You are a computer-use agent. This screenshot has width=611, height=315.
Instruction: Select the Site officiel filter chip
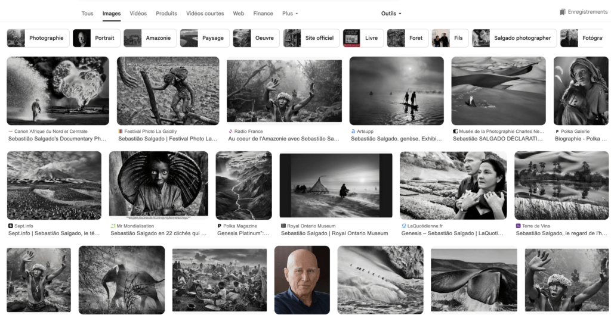pos(311,38)
